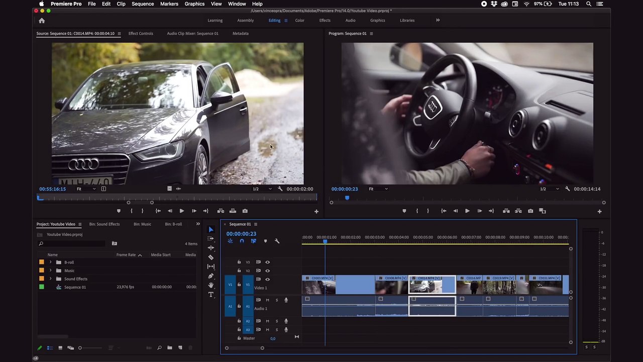Hide track V2 with eye icon

[x=267, y=270]
